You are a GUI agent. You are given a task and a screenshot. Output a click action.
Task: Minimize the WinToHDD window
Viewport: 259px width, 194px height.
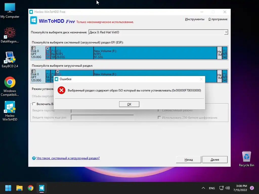point(202,12)
